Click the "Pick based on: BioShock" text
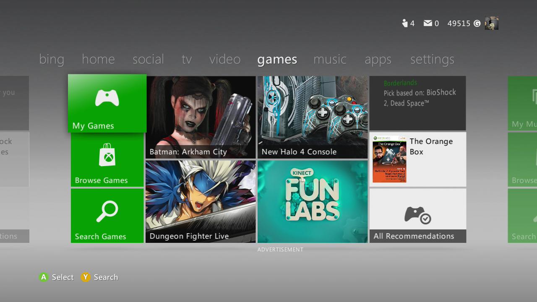The image size is (537, 302). (420, 93)
